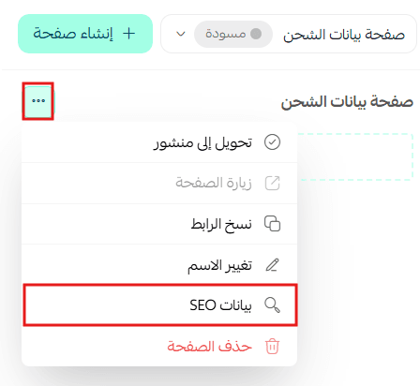The height and width of the screenshot is (386, 420).
Task: Open the three-dots page options menu
Action: pos(38,101)
